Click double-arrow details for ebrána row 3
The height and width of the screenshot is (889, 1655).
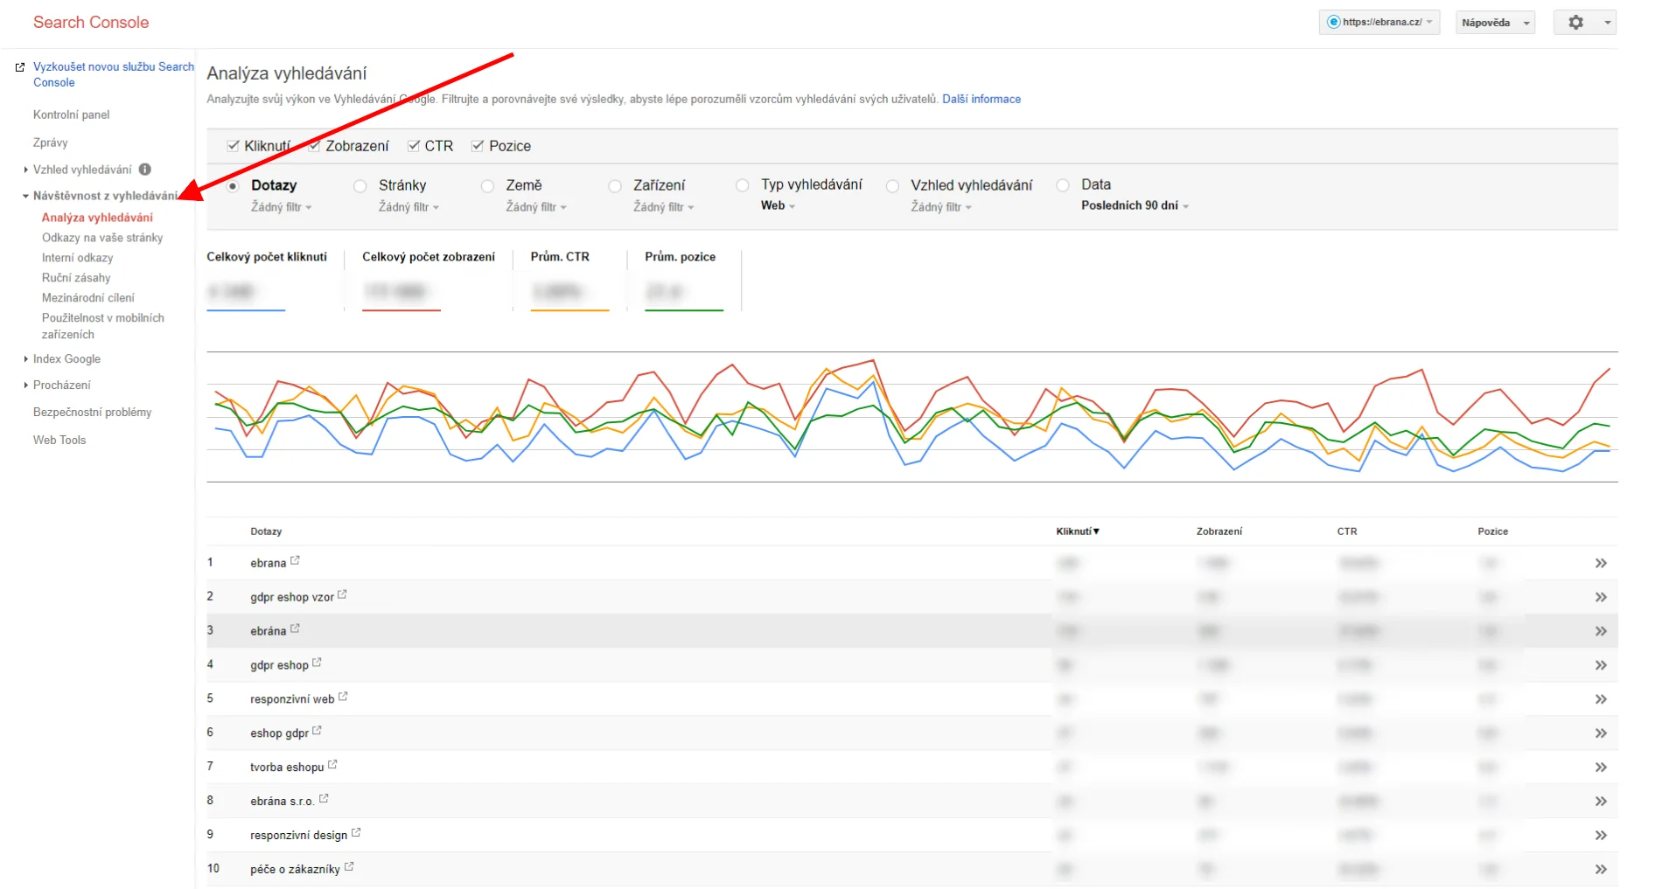coord(1601,631)
